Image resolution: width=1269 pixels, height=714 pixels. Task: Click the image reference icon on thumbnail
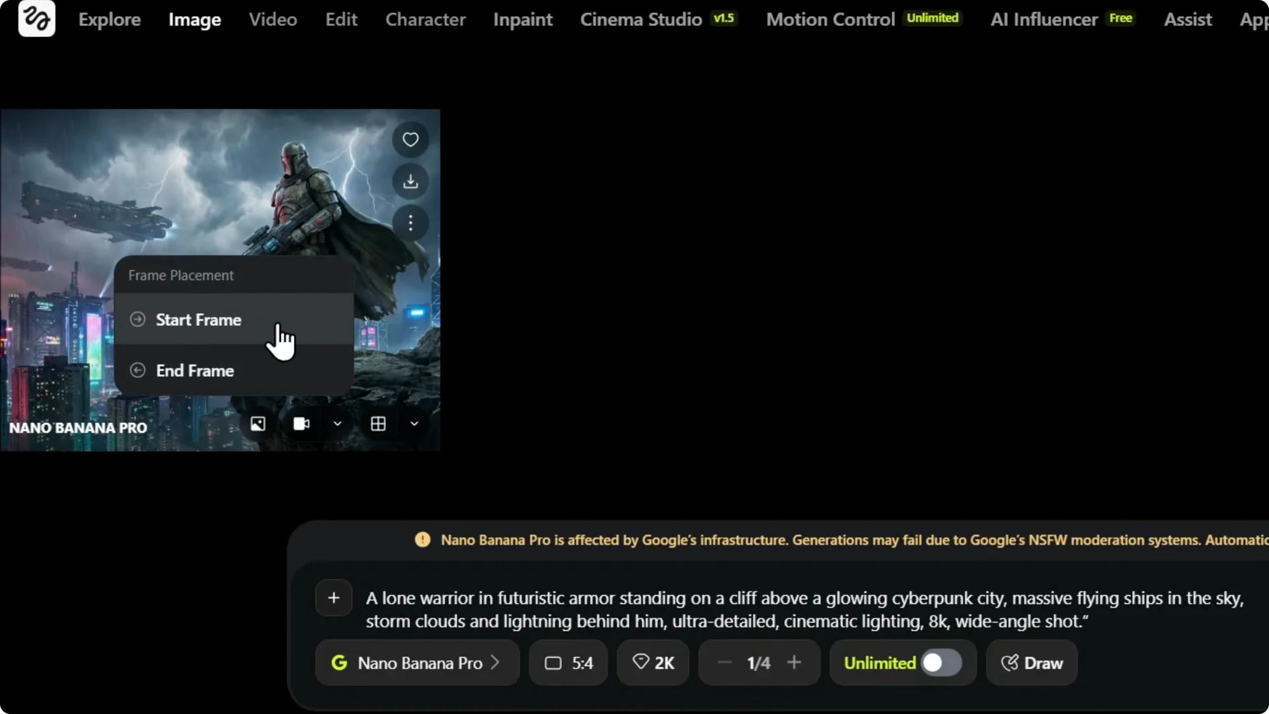258,424
